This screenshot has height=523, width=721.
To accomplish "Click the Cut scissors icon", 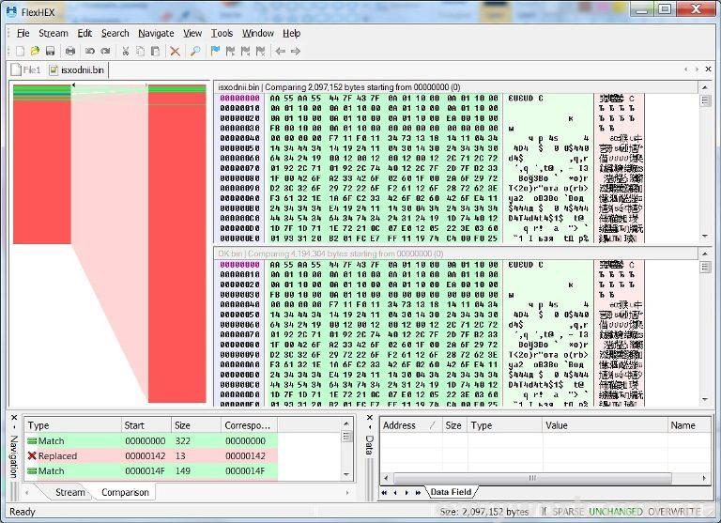I will coord(126,51).
